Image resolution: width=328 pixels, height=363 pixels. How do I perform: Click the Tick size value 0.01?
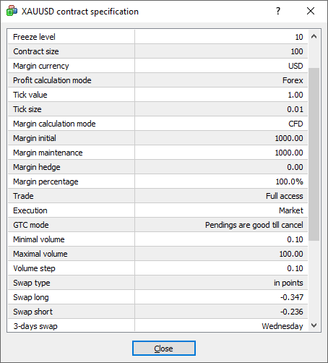click(x=295, y=109)
